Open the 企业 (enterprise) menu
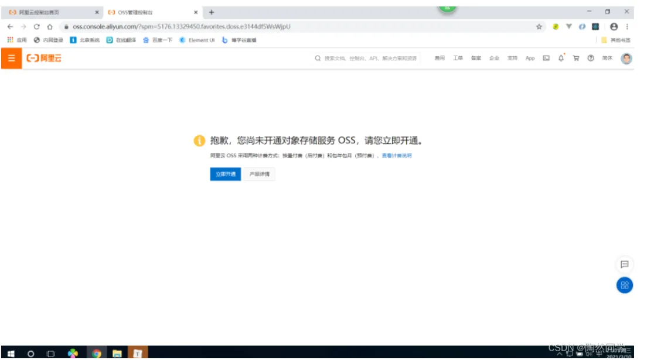 click(x=494, y=58)
